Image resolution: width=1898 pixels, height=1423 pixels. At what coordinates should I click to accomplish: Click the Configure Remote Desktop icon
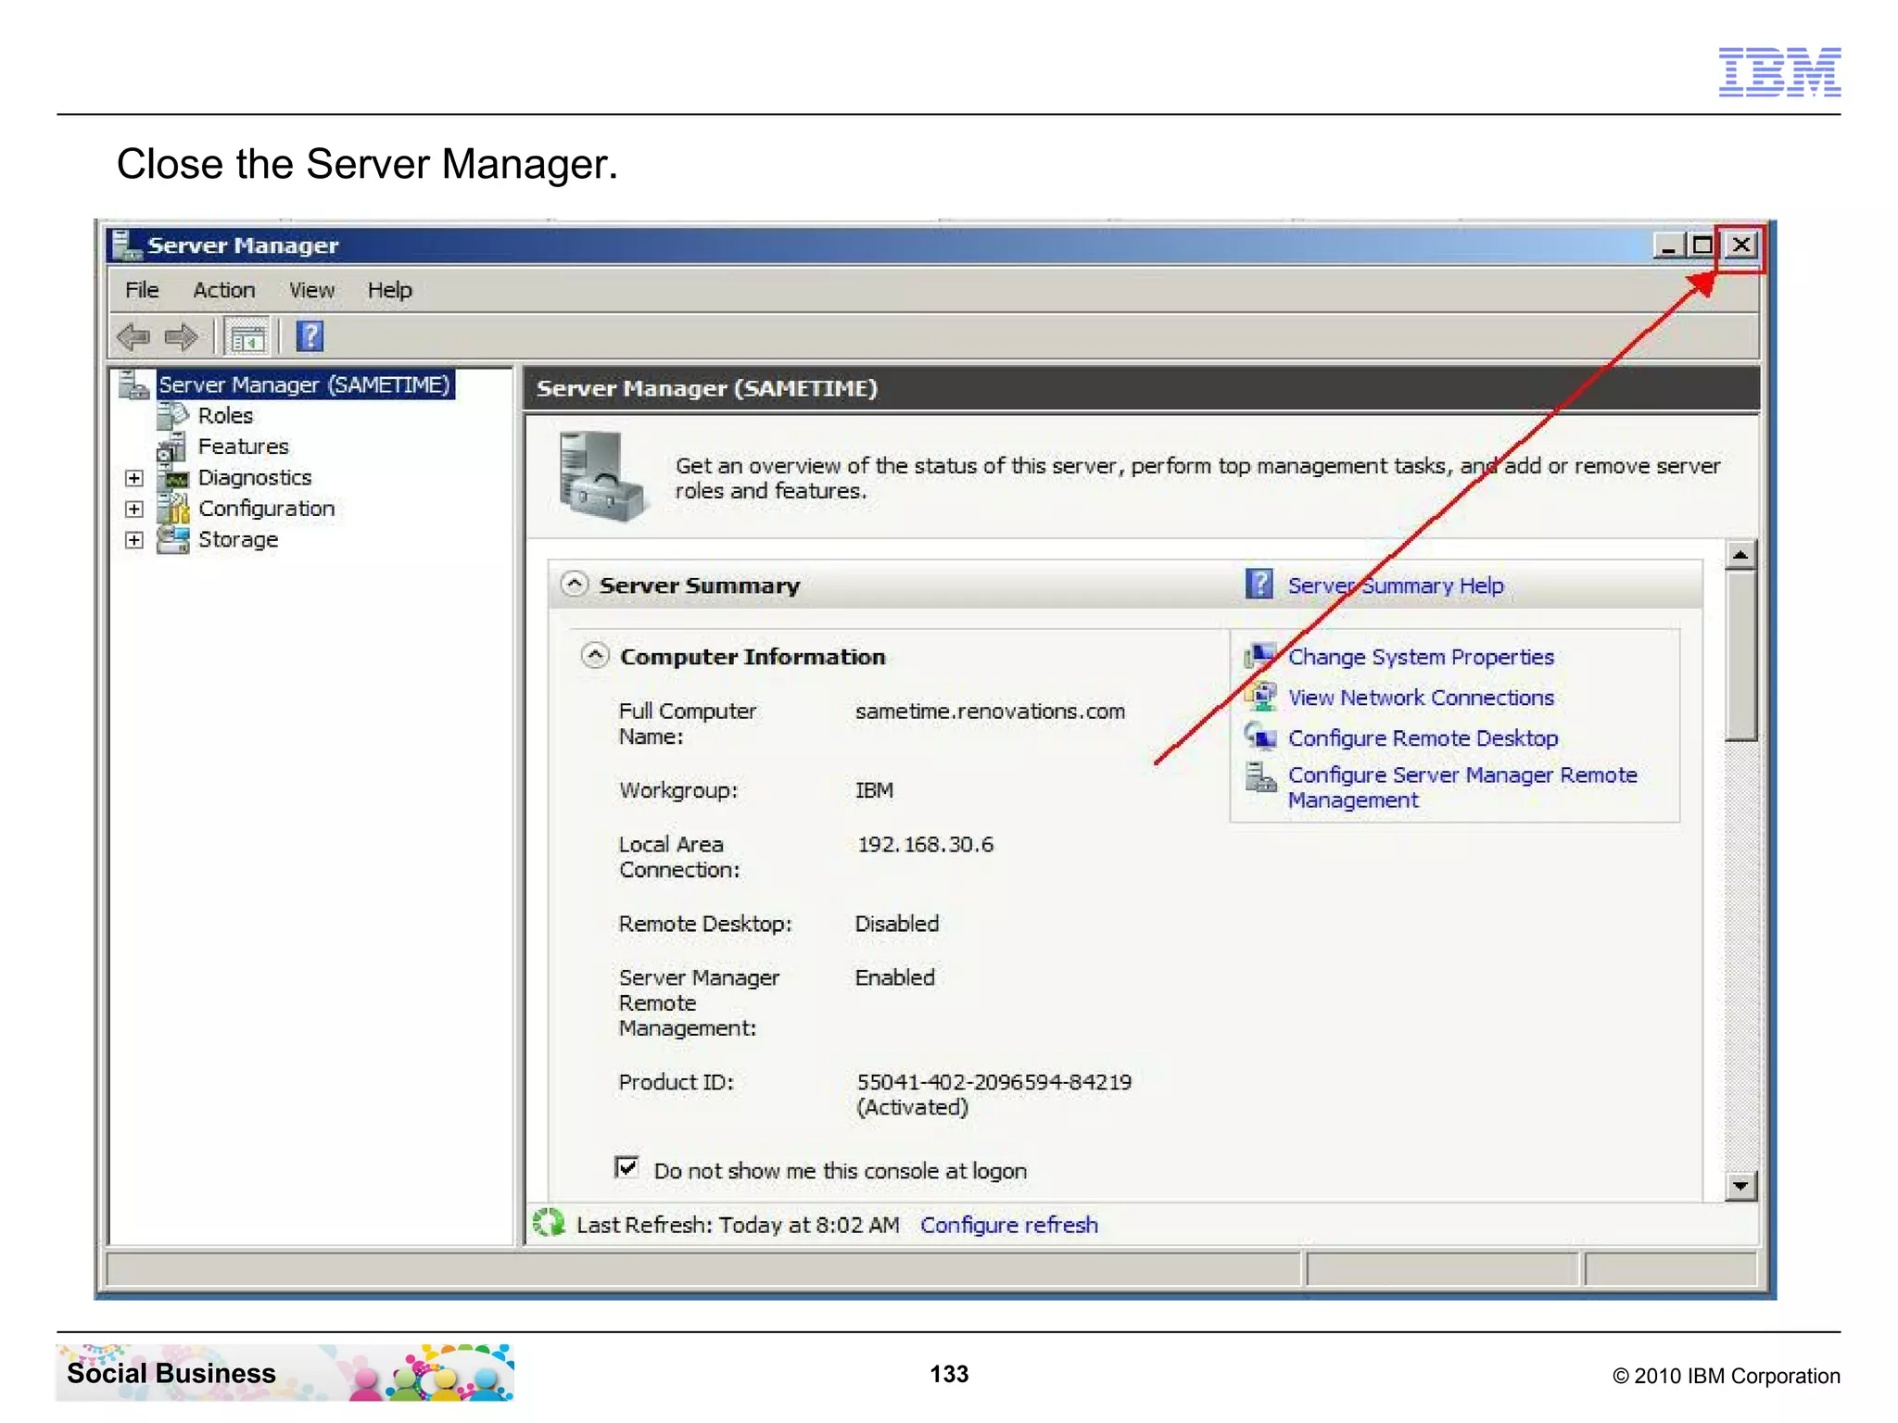click(x=1260, y=737)
